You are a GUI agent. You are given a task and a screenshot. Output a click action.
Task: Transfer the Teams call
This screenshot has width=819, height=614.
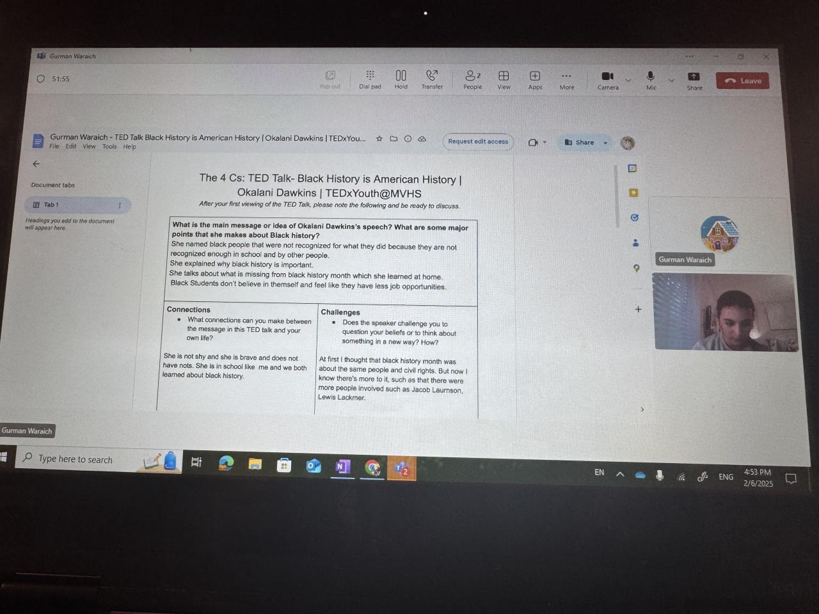(x=432, y=80)
